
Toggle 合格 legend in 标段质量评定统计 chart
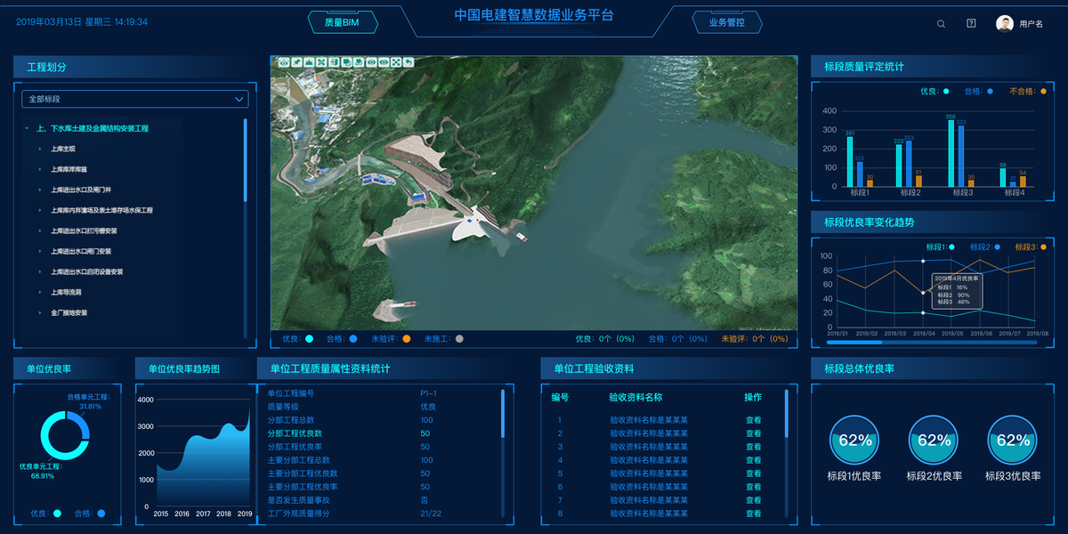[x=979, y=91]
